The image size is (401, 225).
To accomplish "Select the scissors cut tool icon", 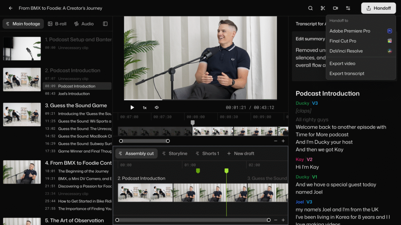I will (x=323, y=8).
